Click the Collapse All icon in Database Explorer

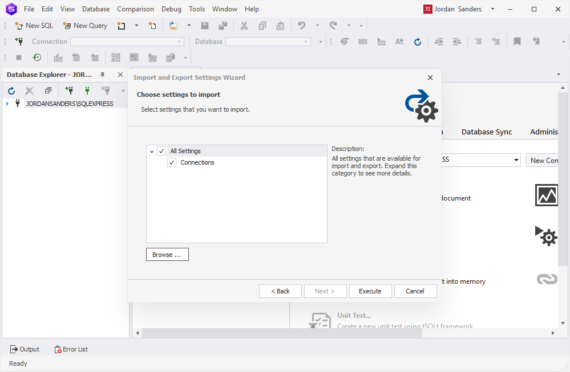(48, 91)
